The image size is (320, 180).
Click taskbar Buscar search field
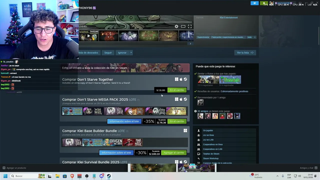click(x=28, y=176)
